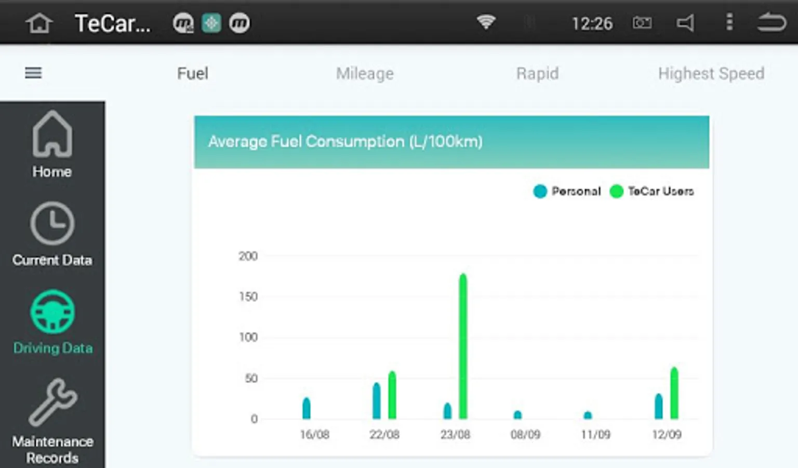Switch to the Rapid tab
Image resolution: width=798 pixels, height=468 pixels.
(x=538, y=73)
